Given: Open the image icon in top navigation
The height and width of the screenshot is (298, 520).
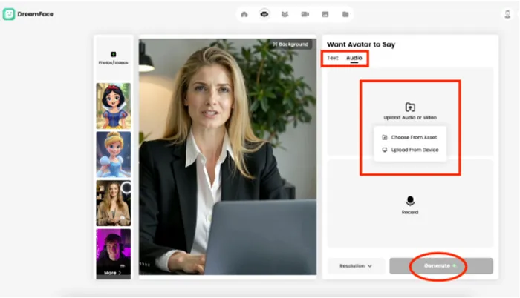Looking at the screenshot, I should pyautogui.click(x=325, y=14).
